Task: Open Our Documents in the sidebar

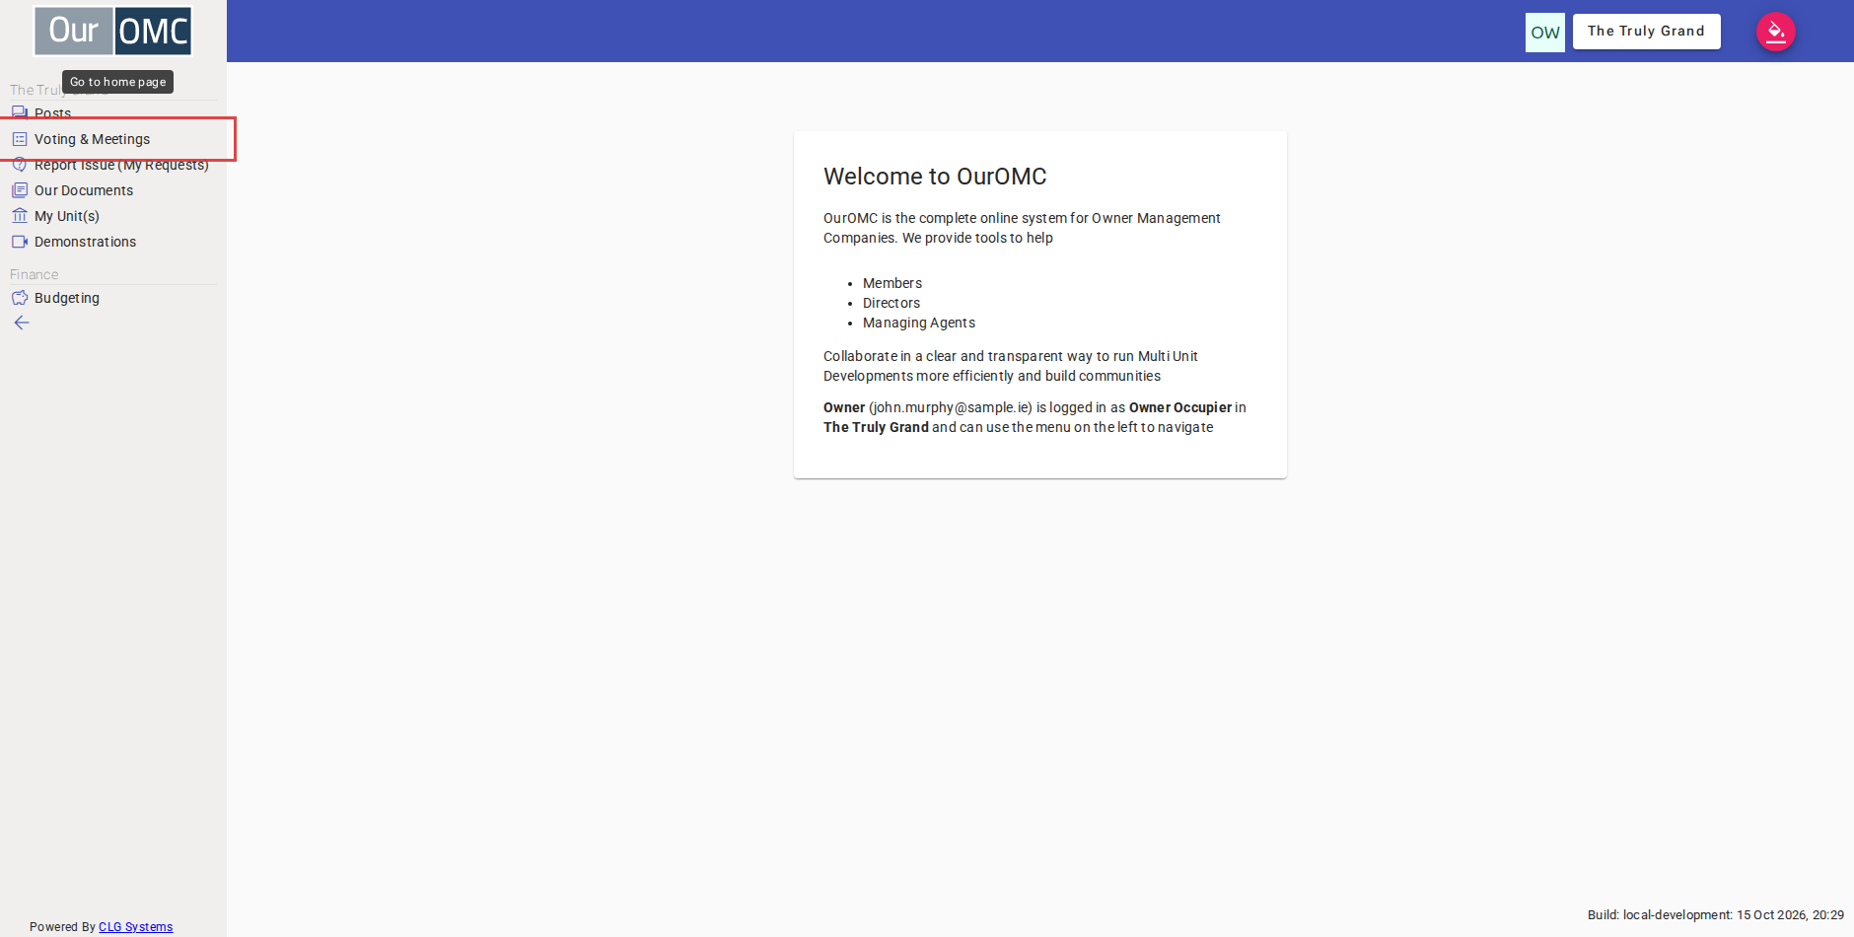Action: pyautogui.click(x=113, y=190)
